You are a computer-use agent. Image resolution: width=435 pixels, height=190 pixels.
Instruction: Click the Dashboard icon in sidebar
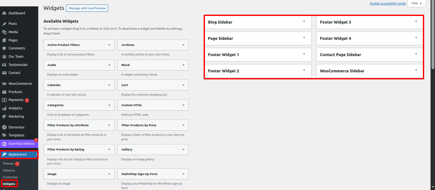click(x=4, y=13)
